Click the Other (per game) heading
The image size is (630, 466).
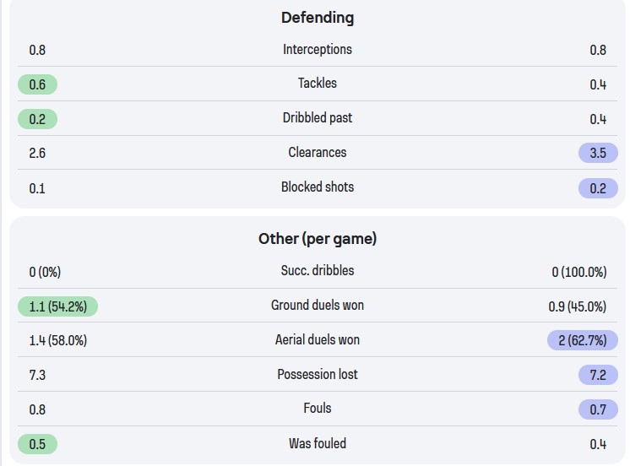point(318,238)
